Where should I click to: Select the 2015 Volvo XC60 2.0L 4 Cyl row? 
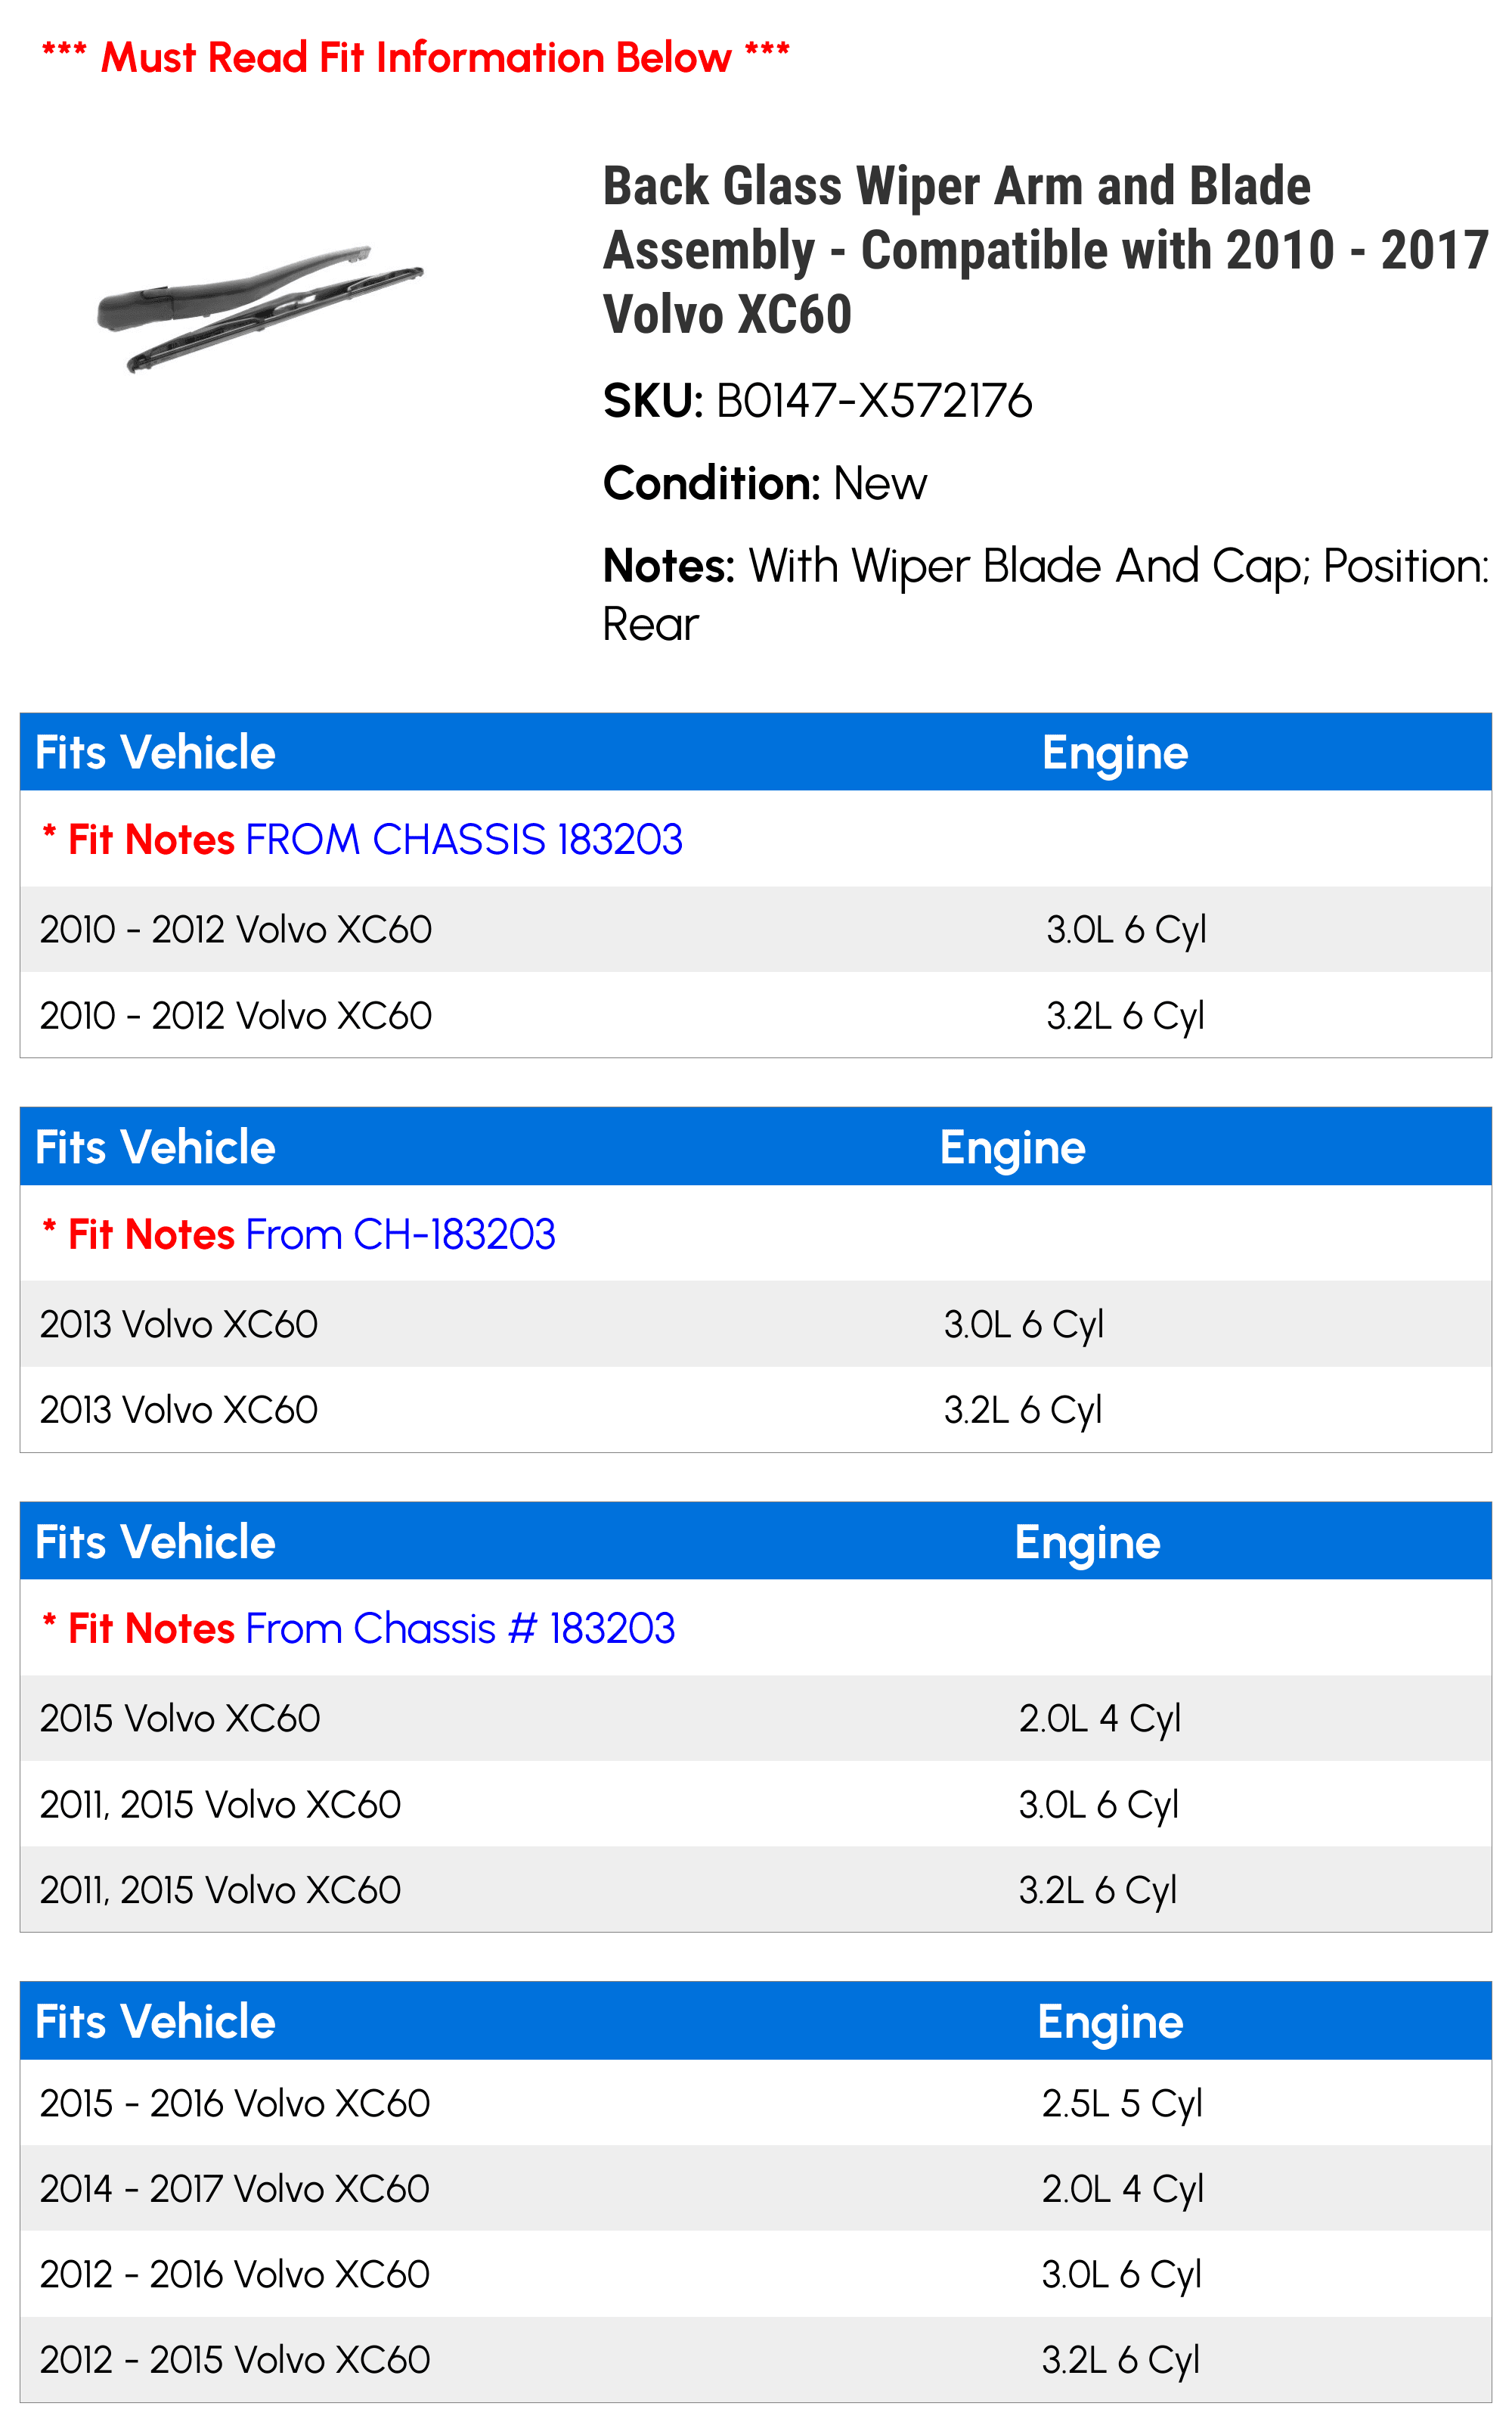[756, 1719]
